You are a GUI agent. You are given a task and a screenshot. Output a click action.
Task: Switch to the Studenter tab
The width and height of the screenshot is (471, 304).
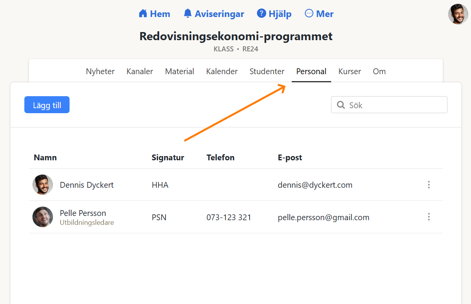(267, 71)
